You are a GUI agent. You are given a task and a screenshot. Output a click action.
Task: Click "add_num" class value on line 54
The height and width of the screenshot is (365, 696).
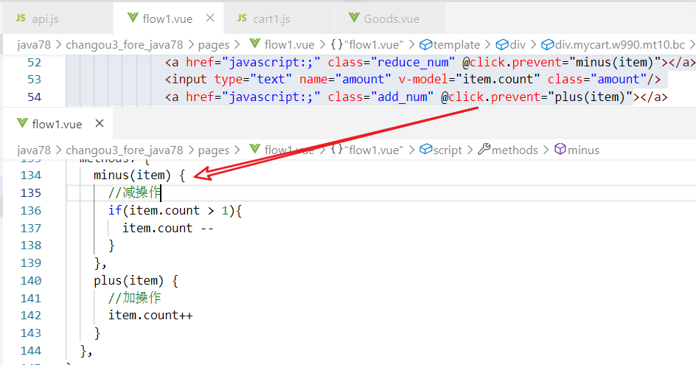tap(402, 97)
